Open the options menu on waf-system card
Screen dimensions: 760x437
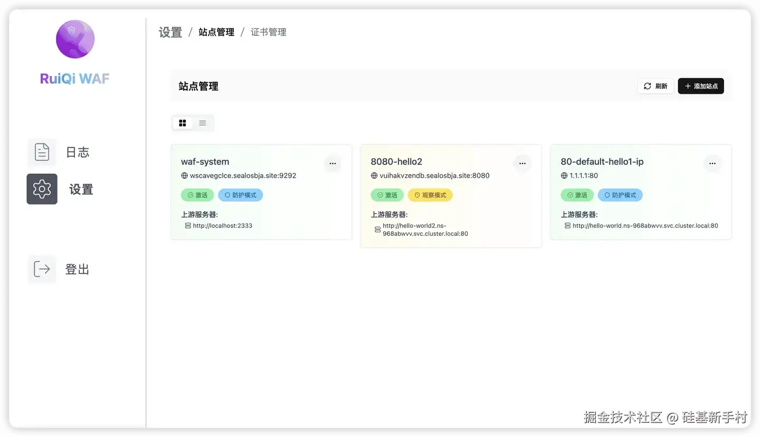click(332, 164)
